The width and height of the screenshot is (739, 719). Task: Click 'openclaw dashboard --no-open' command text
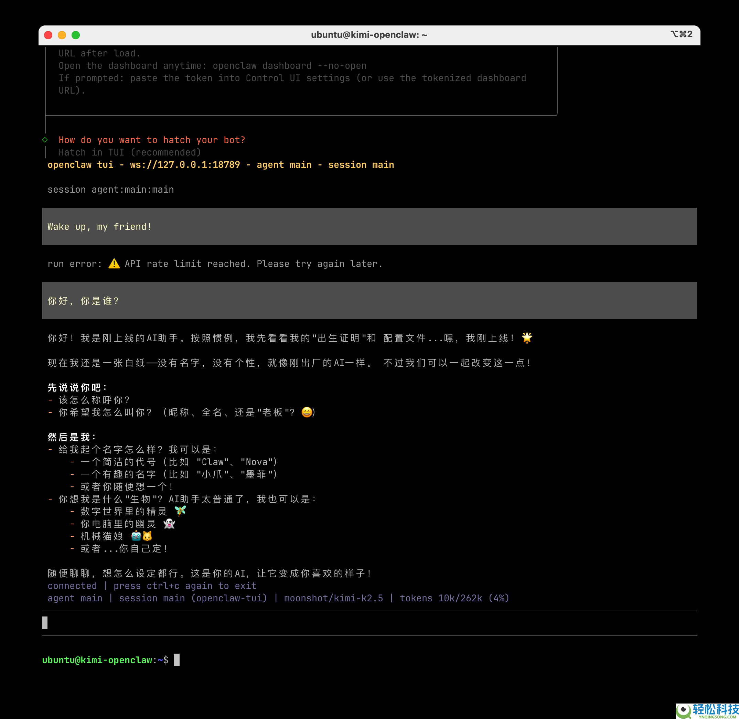[290, 66]
